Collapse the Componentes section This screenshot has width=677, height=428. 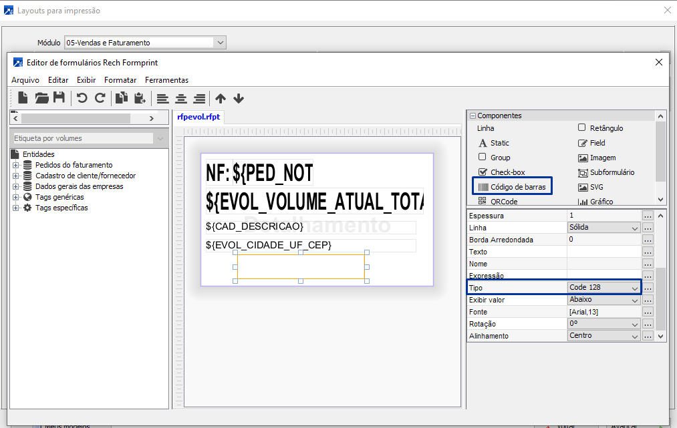[472, 116]
